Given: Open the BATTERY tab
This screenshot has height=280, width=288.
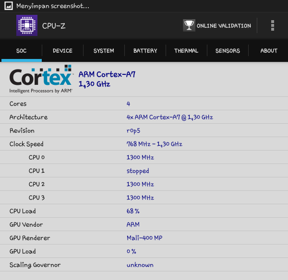Looking at the screenshot, I should pyautogui.click(x=145, y=51).
